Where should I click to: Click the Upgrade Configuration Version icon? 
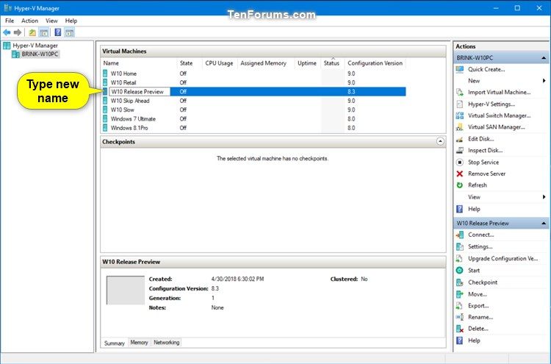tap(460, 259)
